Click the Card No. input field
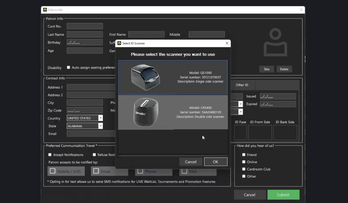The height and width of the screenshot is (203, 348). pos(85,26)
